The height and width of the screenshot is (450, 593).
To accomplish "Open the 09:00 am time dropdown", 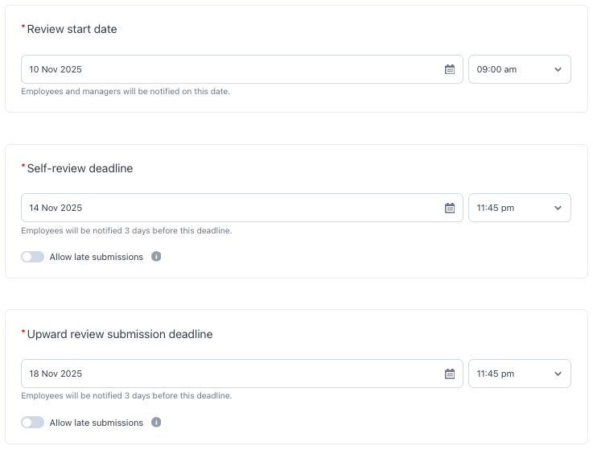I will (x=519, y=69).
